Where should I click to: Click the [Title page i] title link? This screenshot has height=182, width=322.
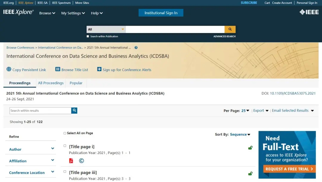[x=82, y=147]
